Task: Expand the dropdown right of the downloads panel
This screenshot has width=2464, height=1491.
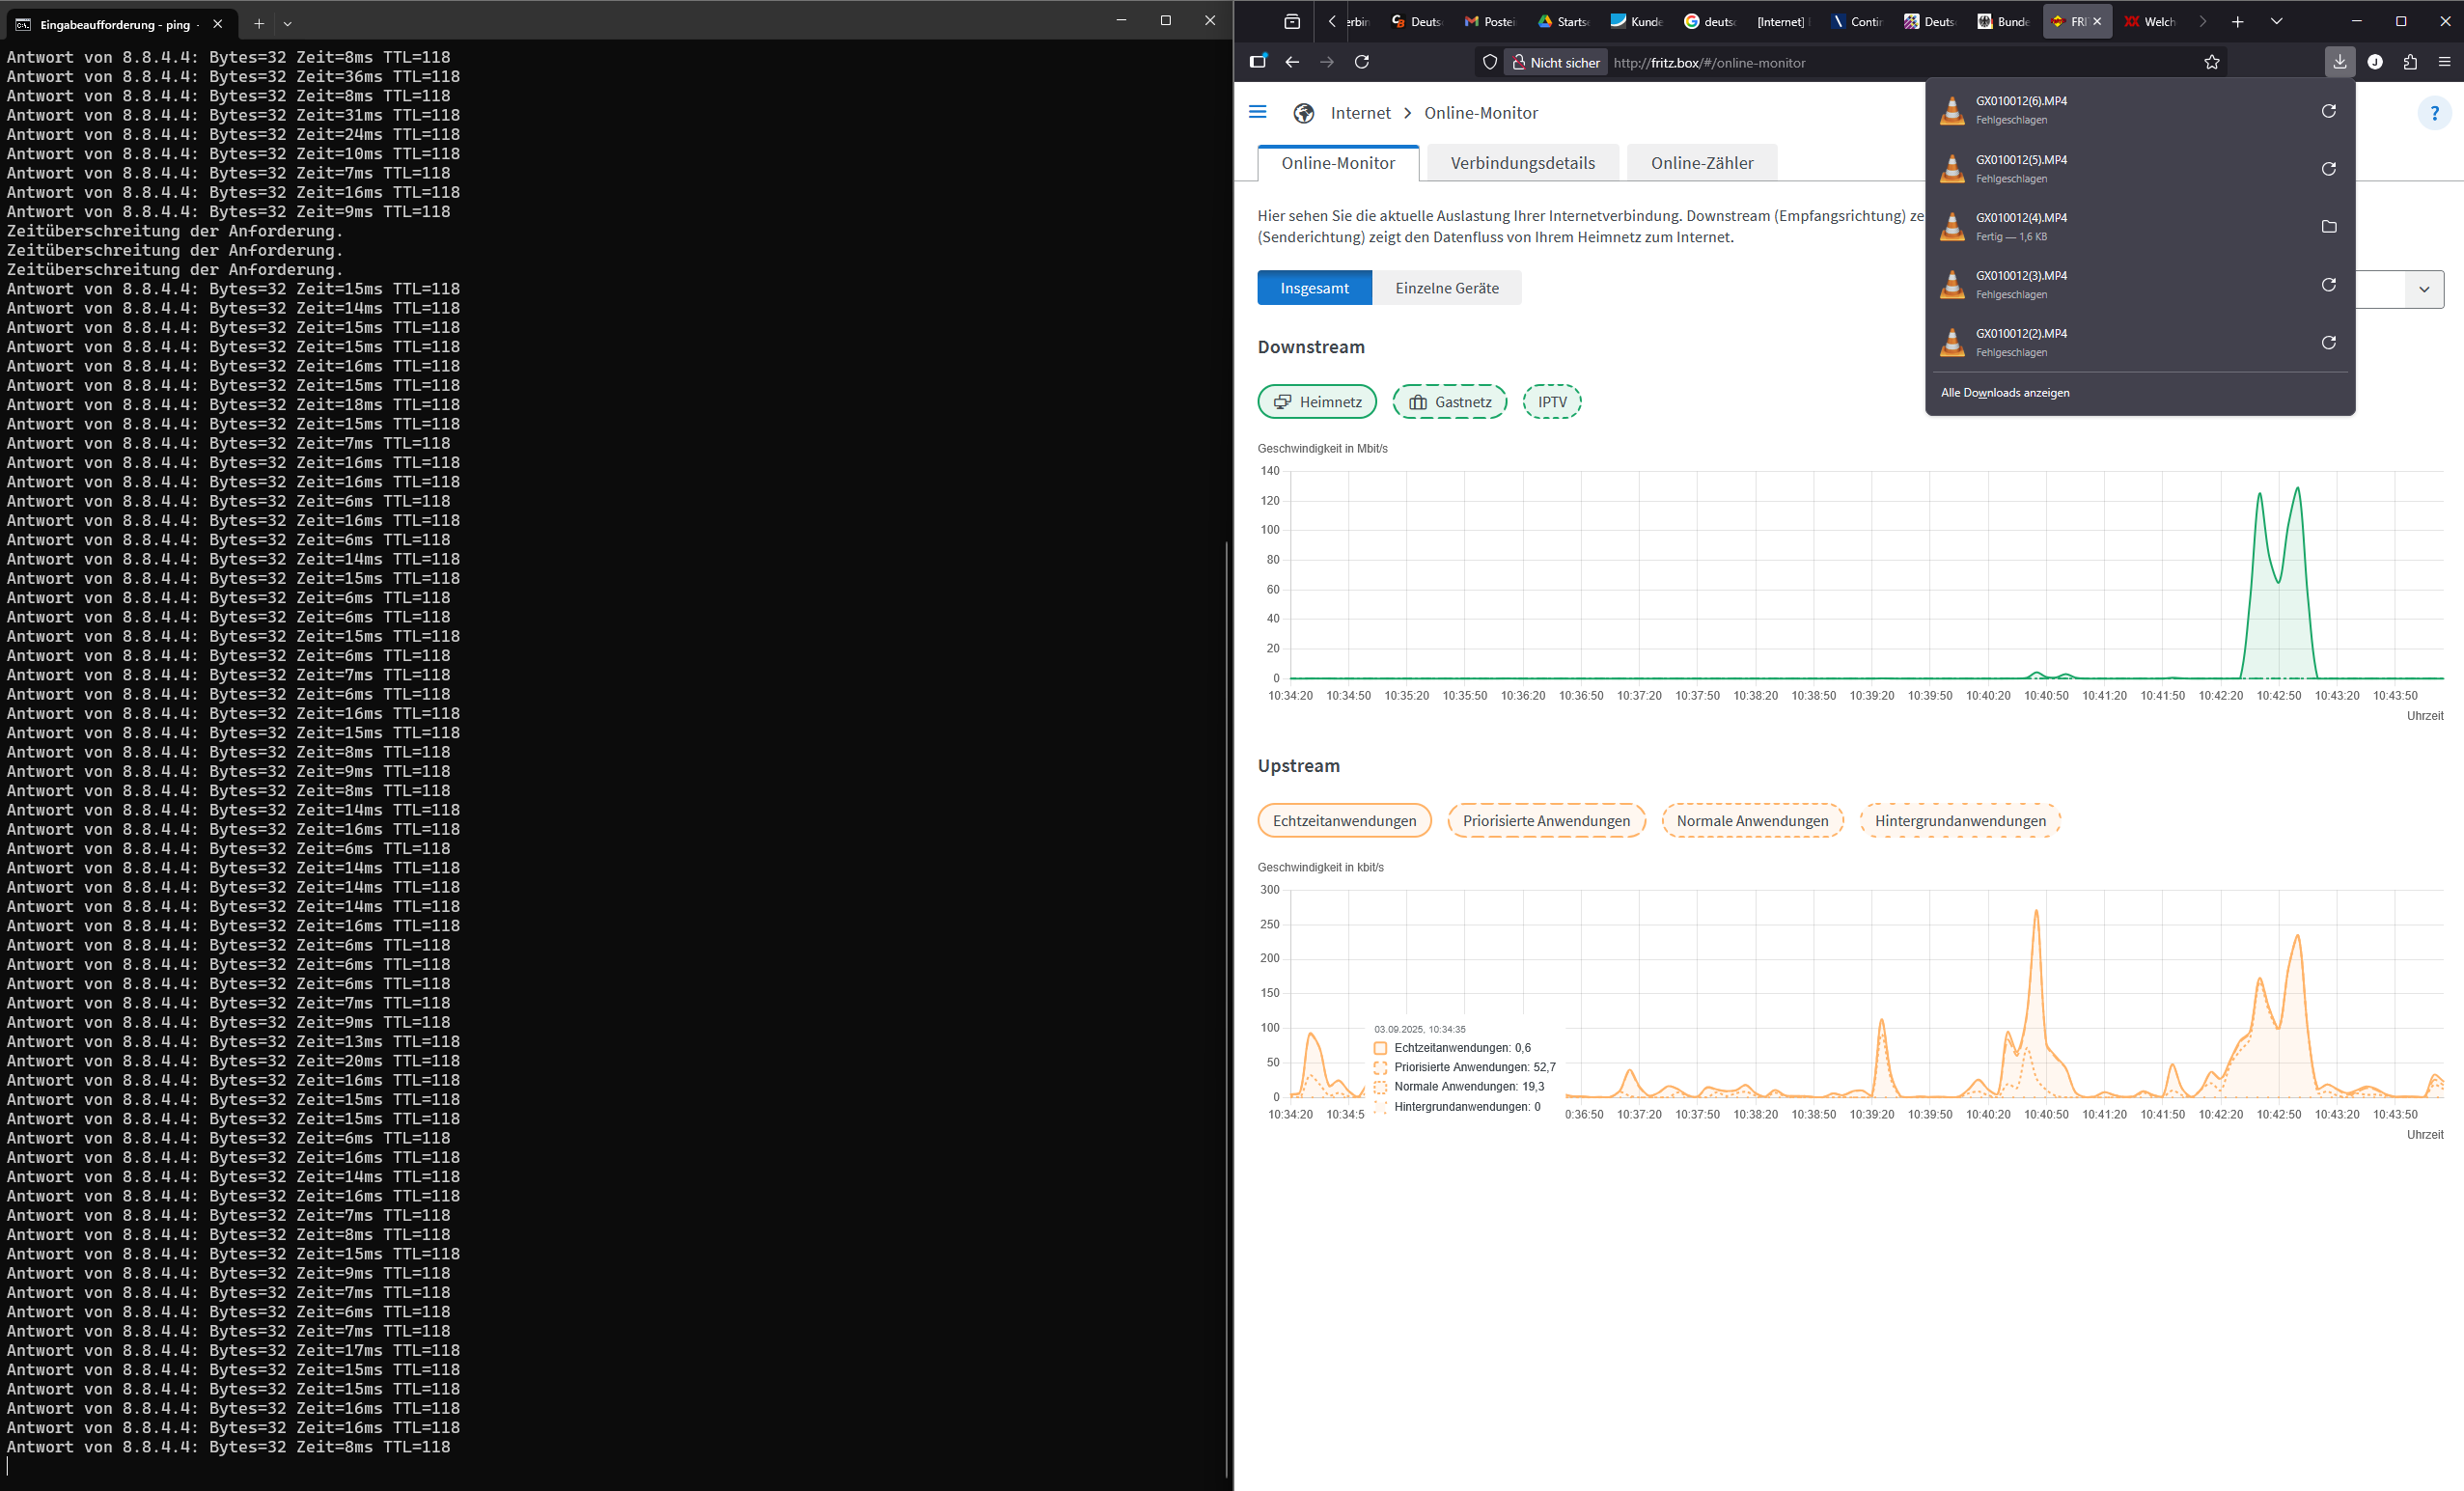Action: [2423, 289]
